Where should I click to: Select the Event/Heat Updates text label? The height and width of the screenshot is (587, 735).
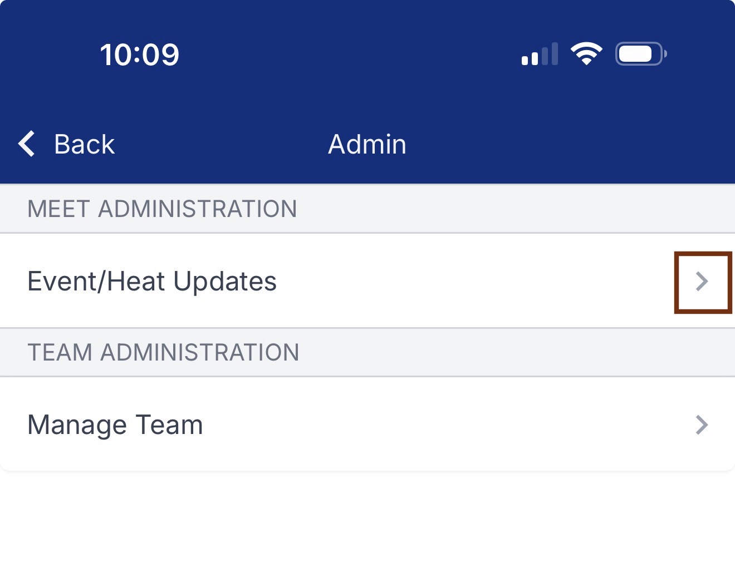(x=152, y=282)
